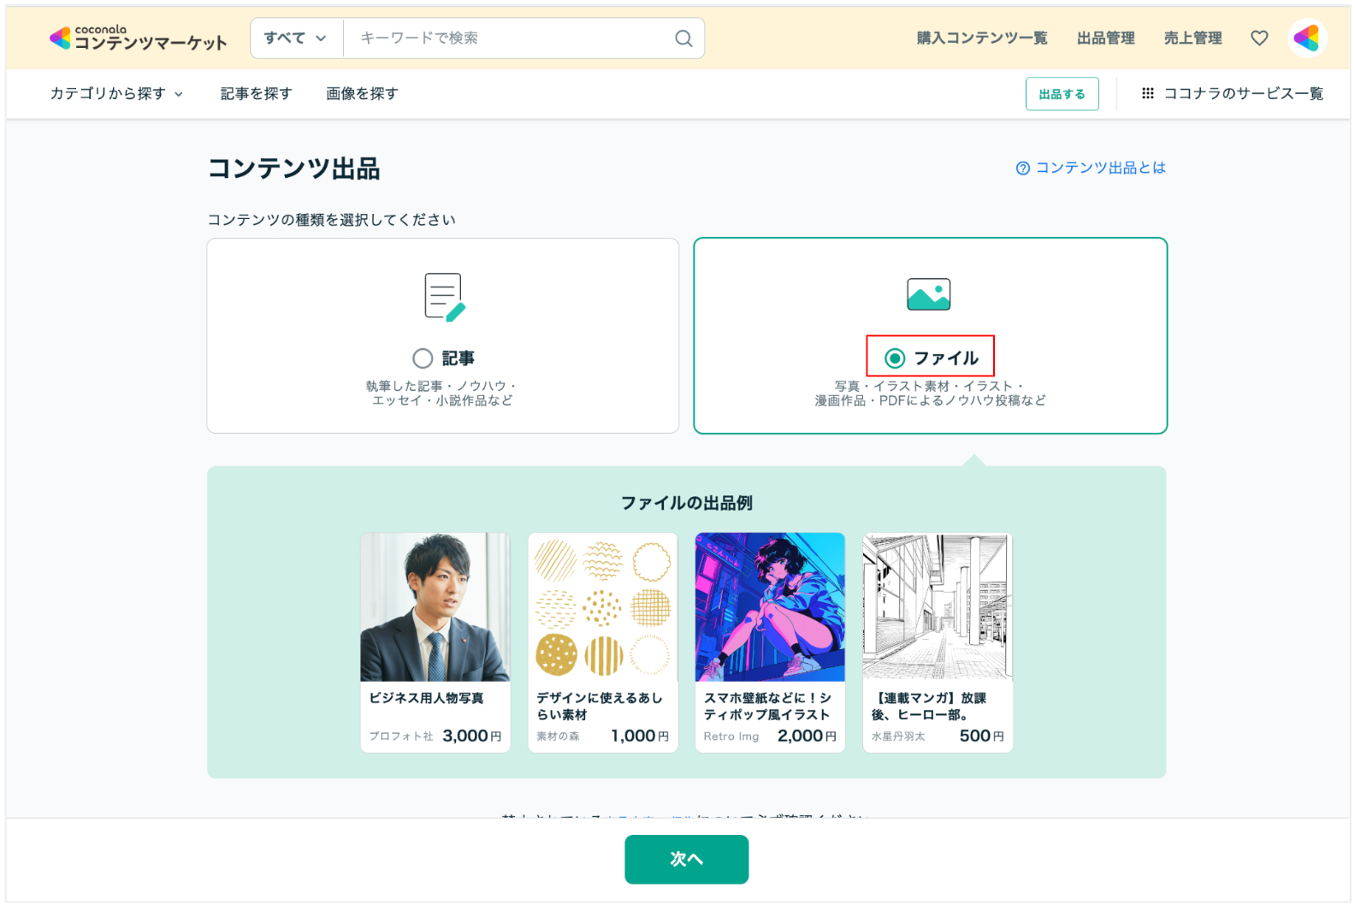Click the coconala Contents Market logo
Viewport: 1355px width, 905px height.
coord(139,38)
